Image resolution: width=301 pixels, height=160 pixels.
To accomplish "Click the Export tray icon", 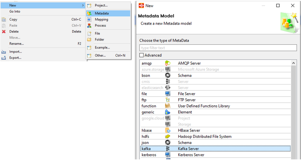I will (x=4, y=58).
